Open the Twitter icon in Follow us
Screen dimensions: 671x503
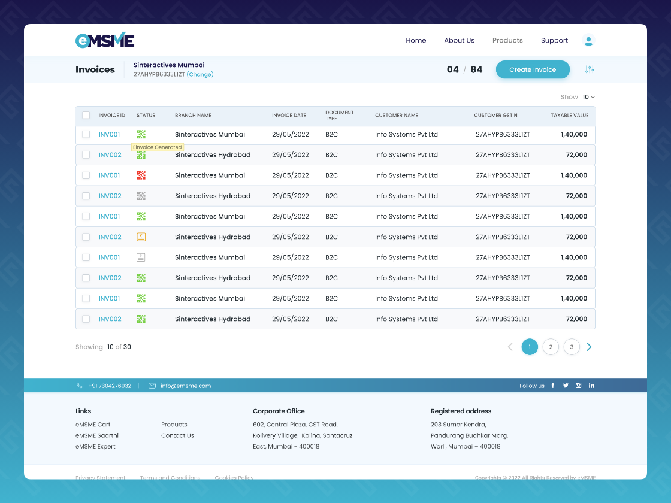click(566, 386)
